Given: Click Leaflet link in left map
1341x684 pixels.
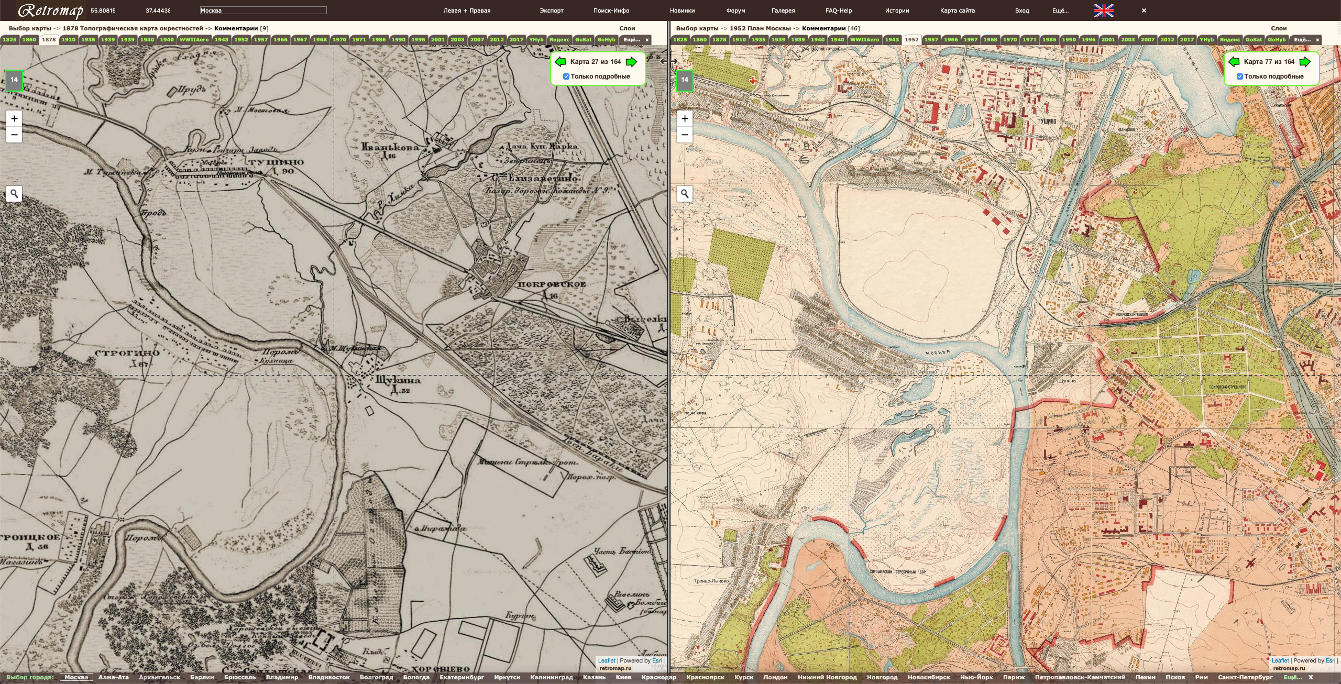Looking at the screenshot, I should 607,660.
